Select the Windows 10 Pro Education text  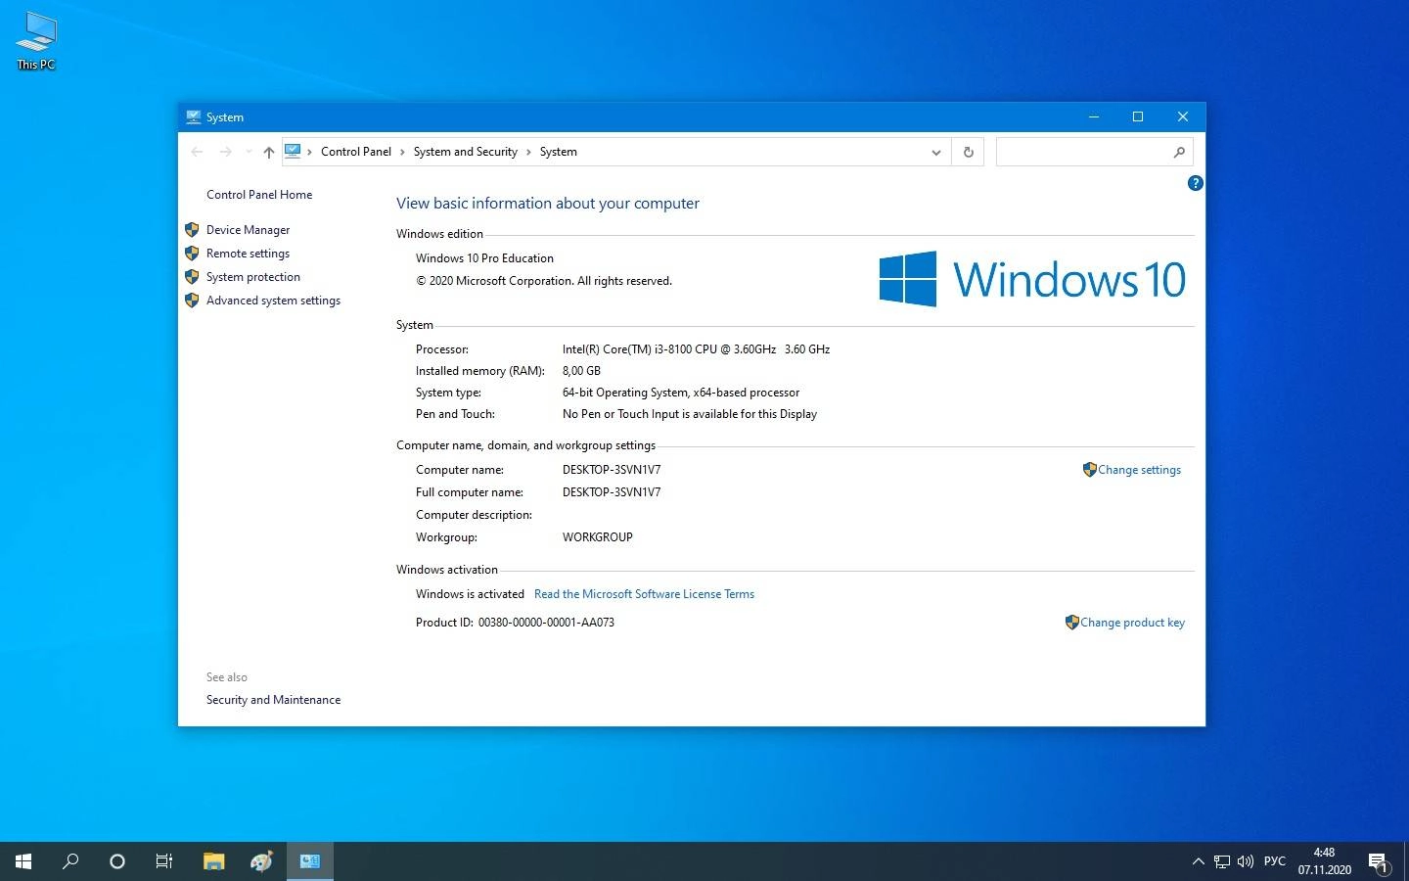(484, 258)
